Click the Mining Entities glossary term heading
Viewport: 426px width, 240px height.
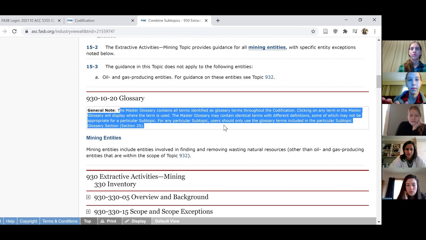click(104, 138)
